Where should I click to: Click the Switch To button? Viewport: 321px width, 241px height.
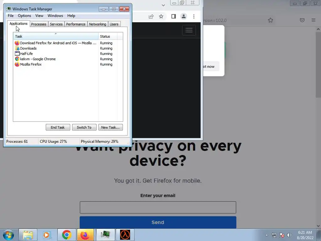click(84, 127)
